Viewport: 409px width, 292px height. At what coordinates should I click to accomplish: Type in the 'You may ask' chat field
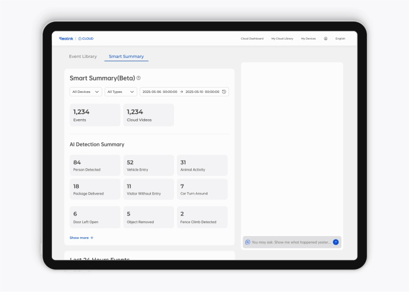(x=290, y=242)
